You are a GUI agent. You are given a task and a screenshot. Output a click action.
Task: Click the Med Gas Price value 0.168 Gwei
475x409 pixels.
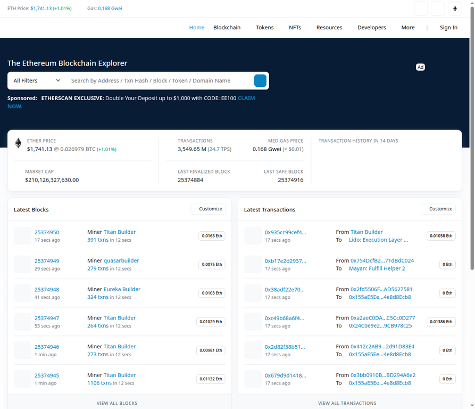coord(266,149)
